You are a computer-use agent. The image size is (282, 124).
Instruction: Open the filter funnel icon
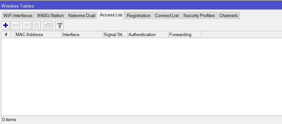[x=59, y=25]
